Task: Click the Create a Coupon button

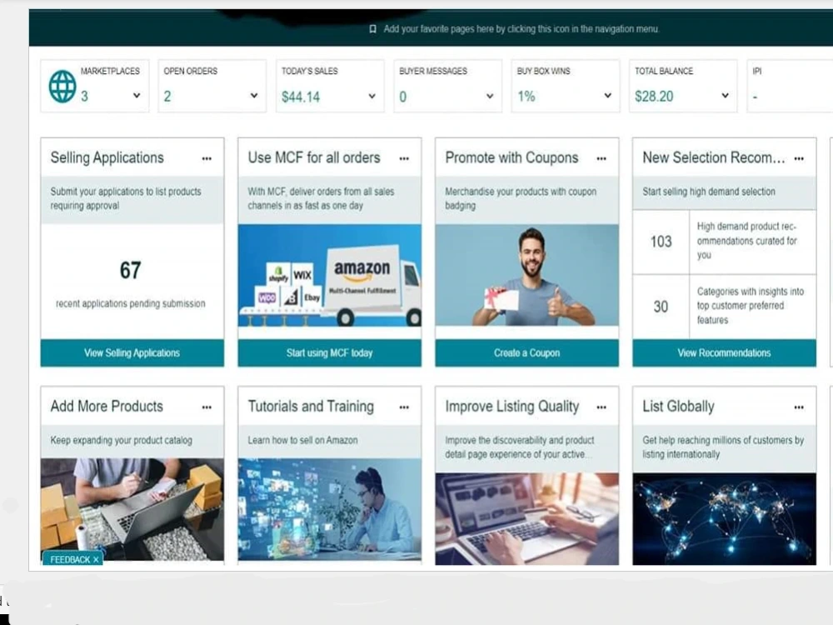Action: coord(527,352)
